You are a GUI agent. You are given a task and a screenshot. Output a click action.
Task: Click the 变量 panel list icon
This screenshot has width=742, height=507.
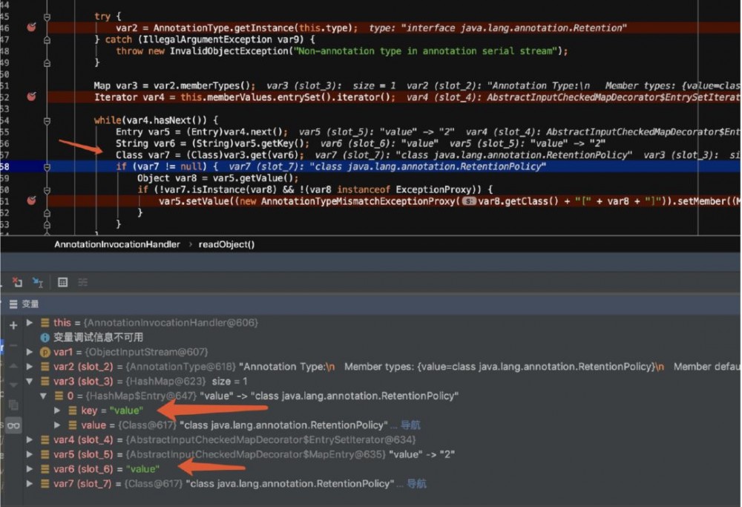tap(13, 304)
